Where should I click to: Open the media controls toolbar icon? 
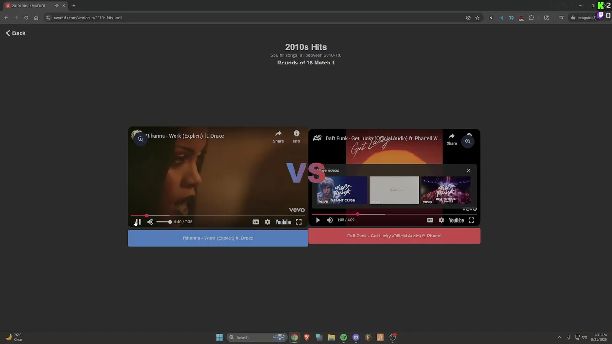pos(561,18)
